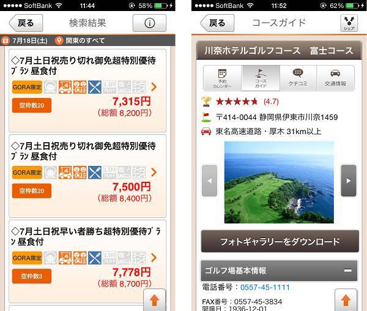Tap フォトギャラリーをダウンロード button

pyautogui.click(x=280, y=241)
